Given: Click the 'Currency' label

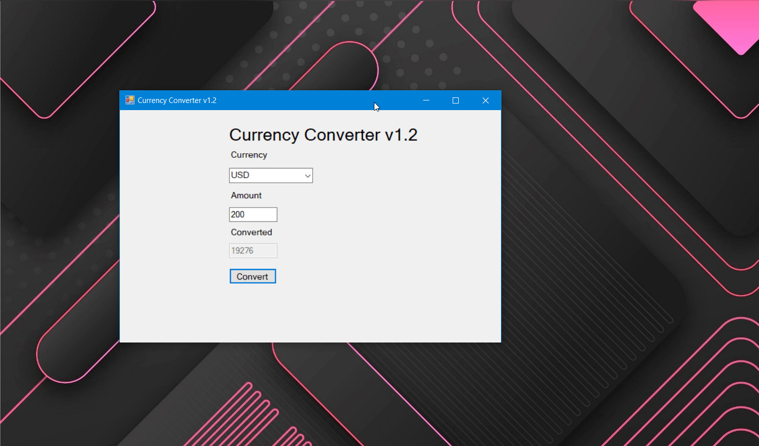Looking at the screenshot, I should coord(249,155).
